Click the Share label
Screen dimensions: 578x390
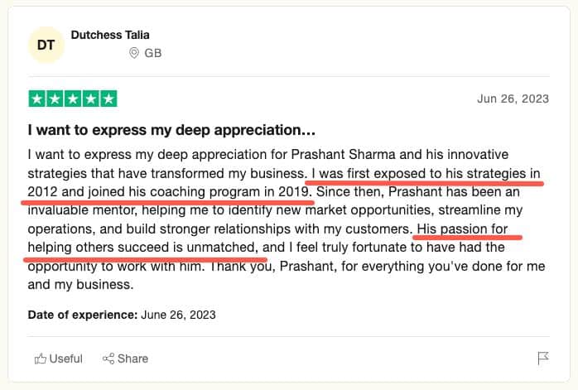click(132, 359)
